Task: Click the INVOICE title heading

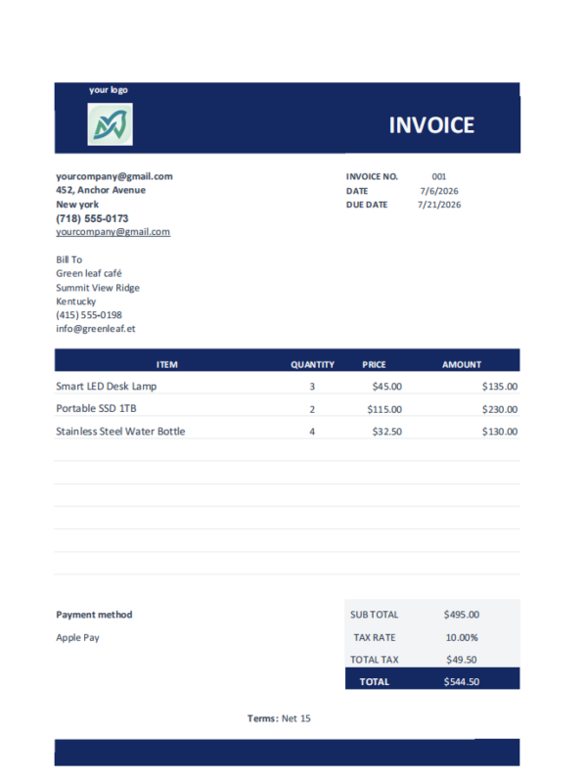Action: (431, 125)
